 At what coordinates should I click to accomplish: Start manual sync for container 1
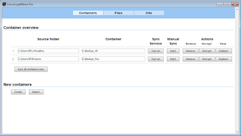173,51
